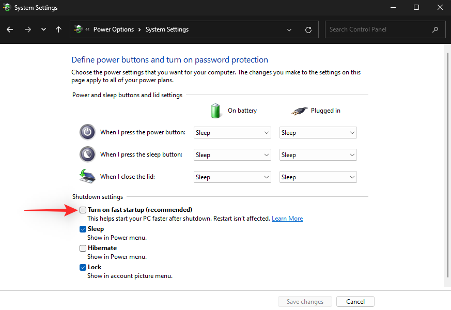Open power button Plugged in dropdown
The image size is (451, 310).
(x=318, y=133)
